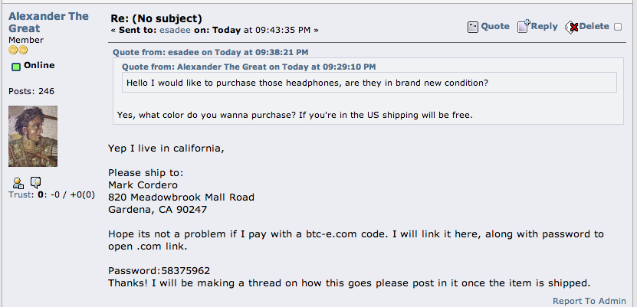
Task: Follow the 'Quote from: Alexander The Great' link
Action: 248,67
